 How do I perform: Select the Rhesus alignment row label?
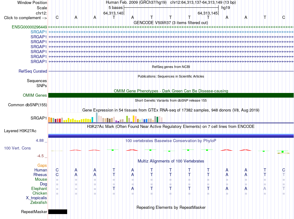[x=40, y=175]
